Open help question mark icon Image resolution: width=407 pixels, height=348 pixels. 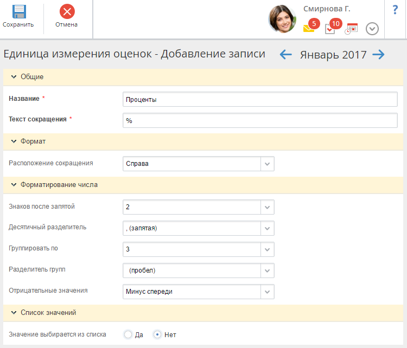395,10
